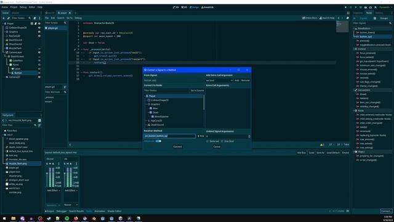Collapse Player node in dialog tree
The image size is (394, 222).
(145, 96)
